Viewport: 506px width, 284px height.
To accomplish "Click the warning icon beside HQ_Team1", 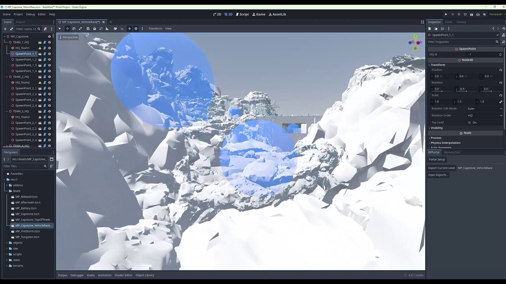I will tap(40, 48).
